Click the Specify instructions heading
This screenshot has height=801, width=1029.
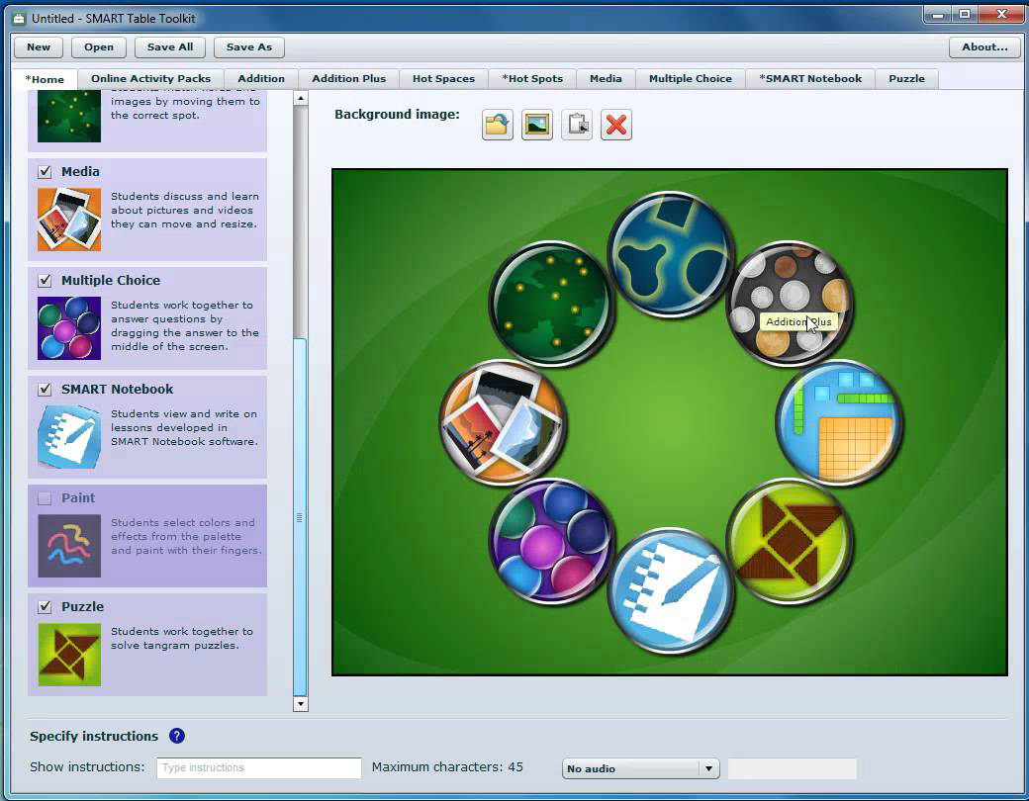point(94,736)
